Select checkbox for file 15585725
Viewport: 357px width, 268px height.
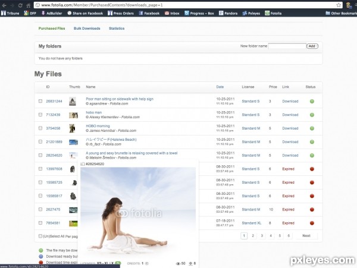(40, 182)
